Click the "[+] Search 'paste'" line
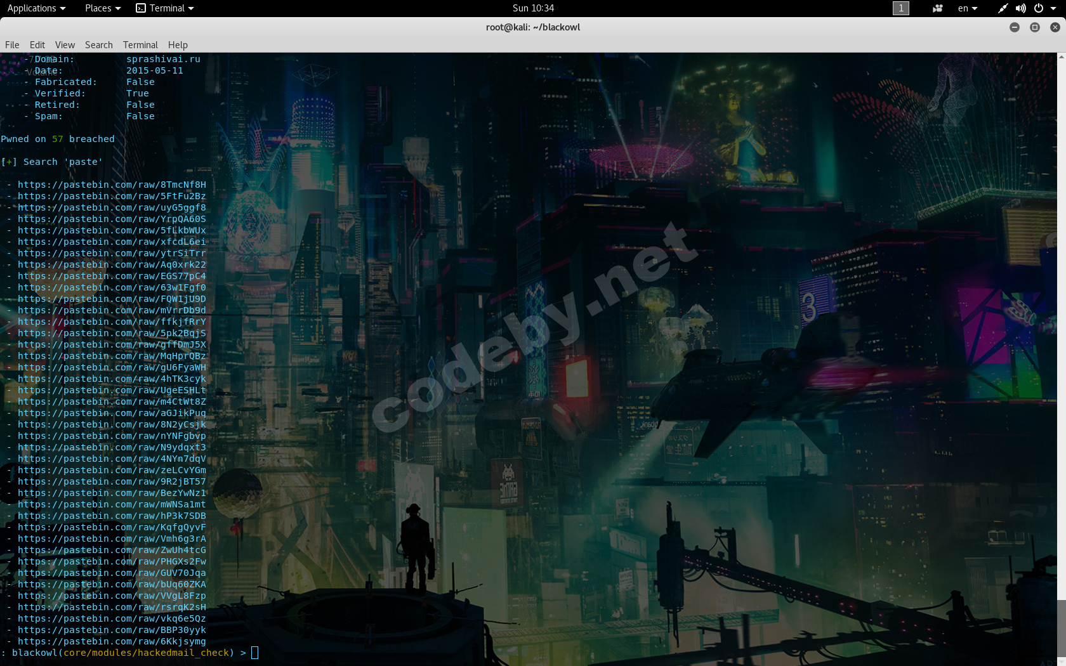 click(x=52, y=162)
